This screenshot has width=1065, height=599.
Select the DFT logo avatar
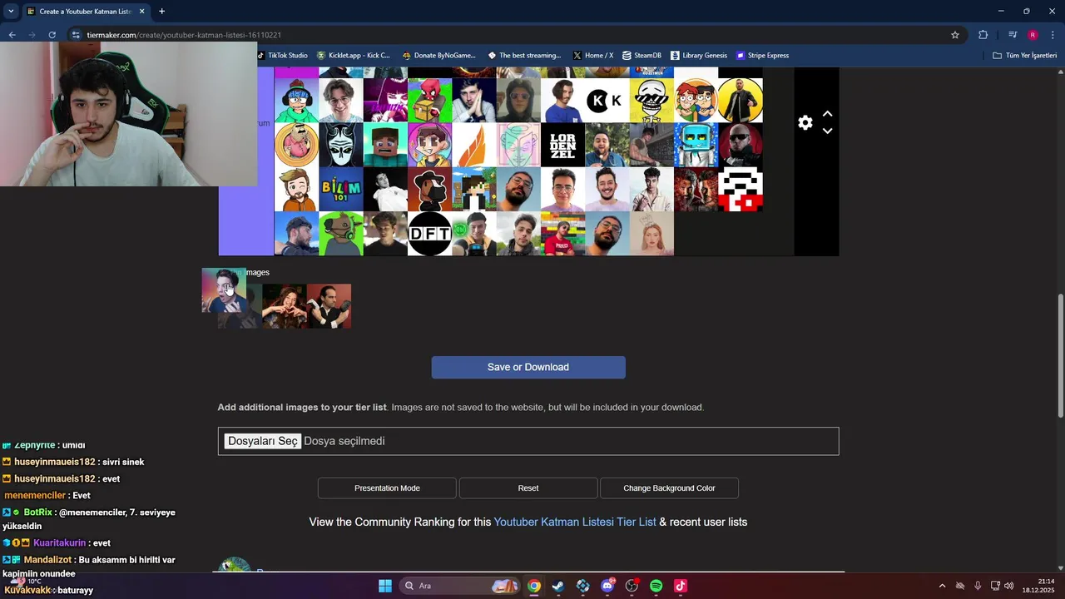tap(429, 234)
